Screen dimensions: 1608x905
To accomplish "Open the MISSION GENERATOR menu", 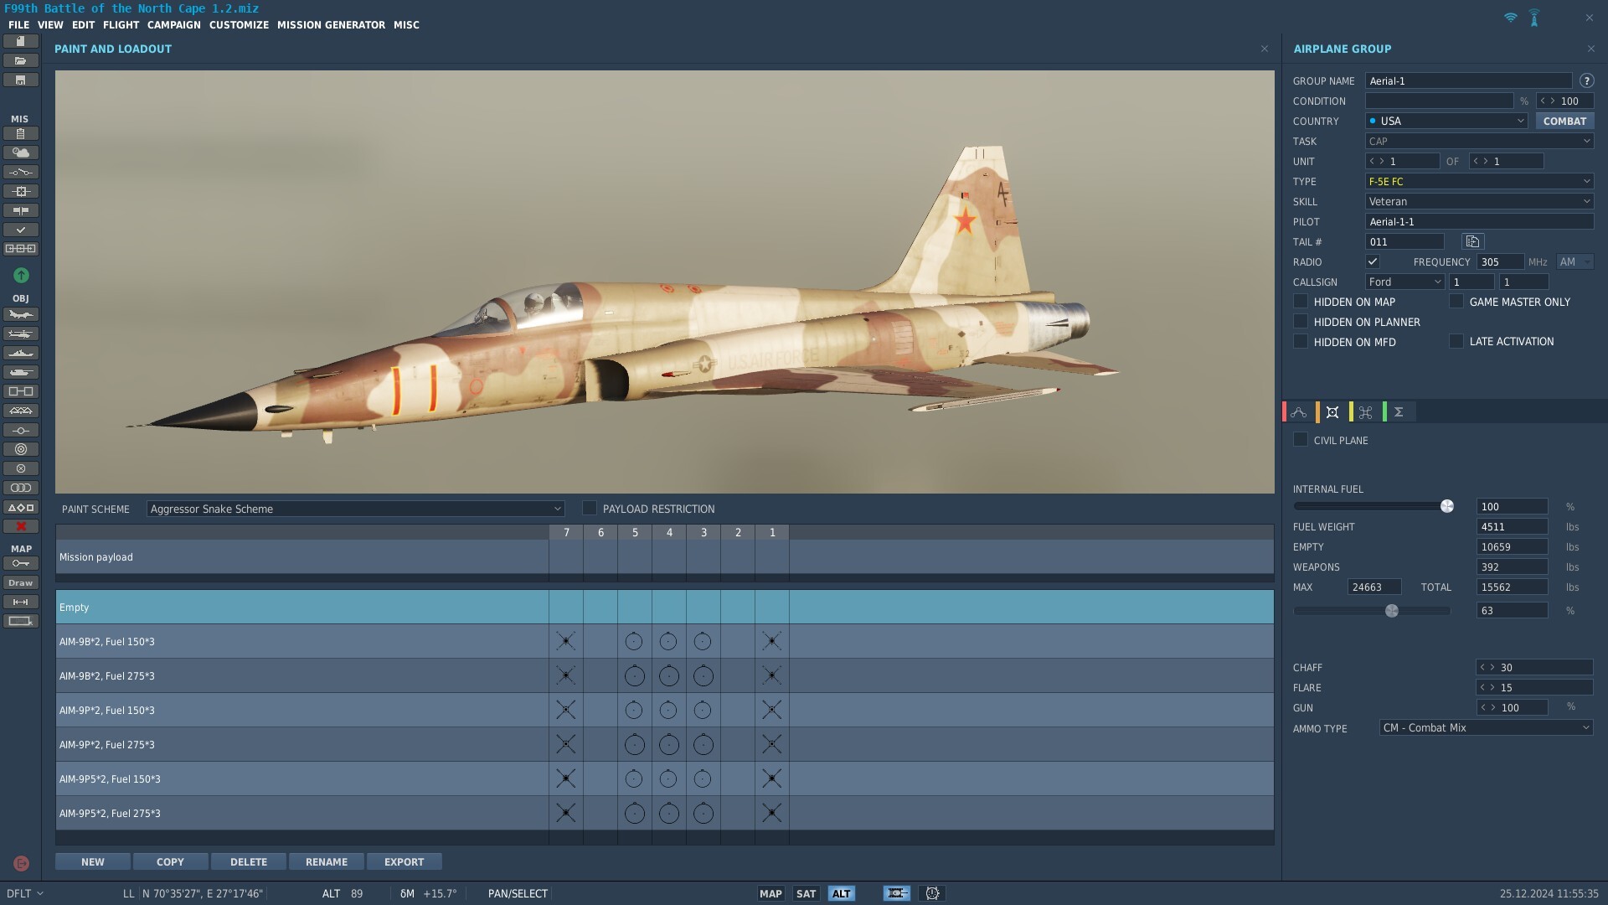I will click(331, 25).
